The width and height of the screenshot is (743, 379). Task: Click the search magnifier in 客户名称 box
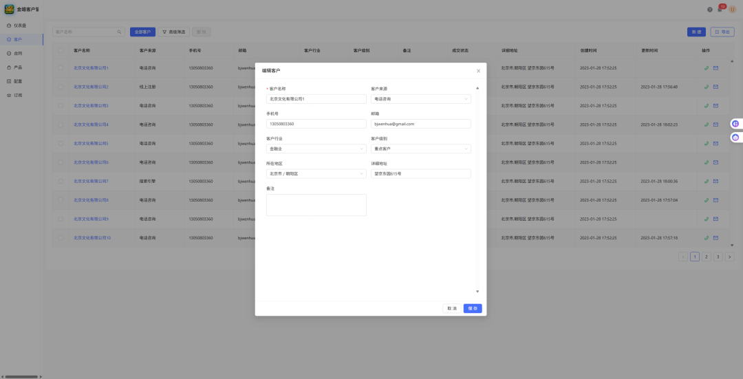pyautogui.click(x=119, y=32)
